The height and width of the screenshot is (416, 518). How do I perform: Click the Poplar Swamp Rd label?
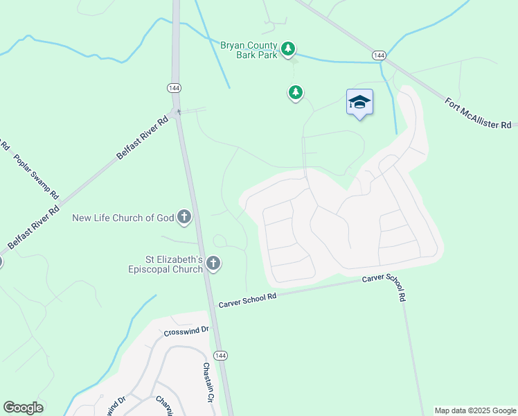pos(36,177)
